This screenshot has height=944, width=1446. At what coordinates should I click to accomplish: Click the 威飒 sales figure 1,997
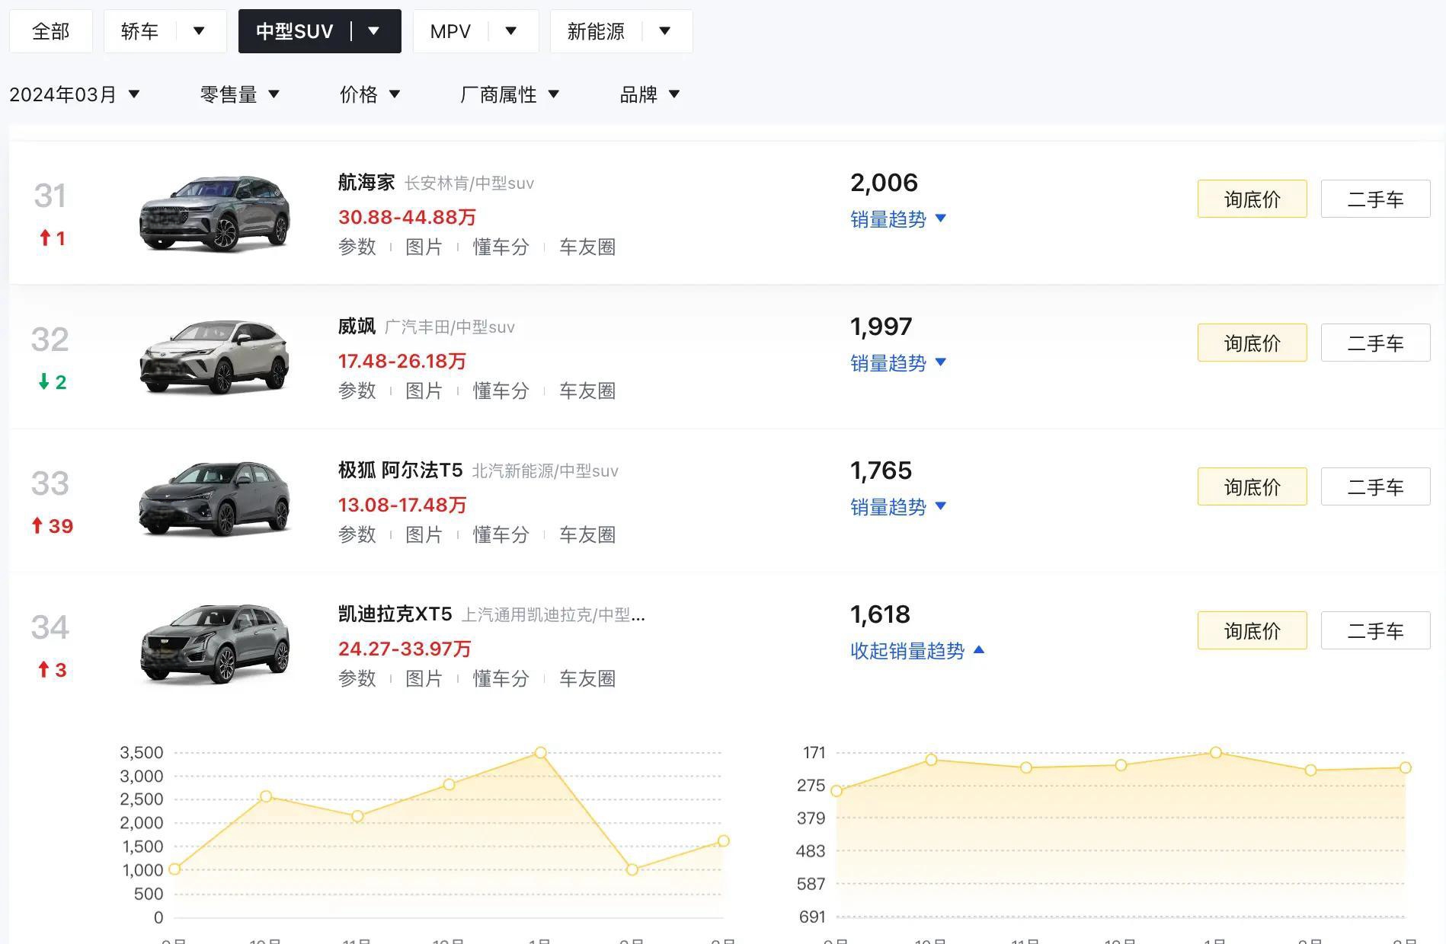point(881,327)
